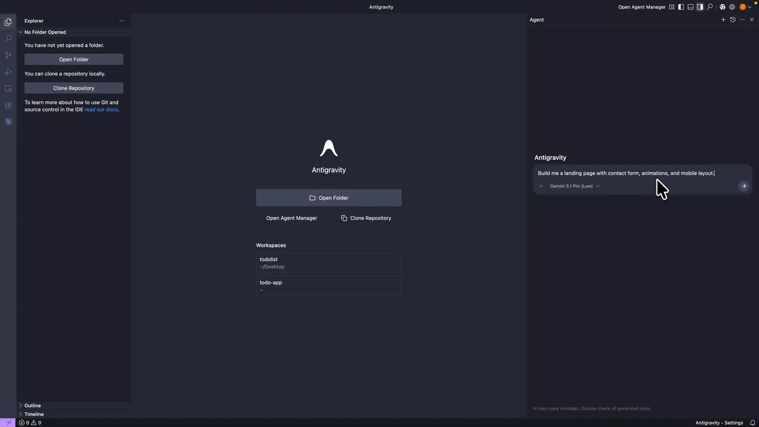Open the Extensions view
Viewport: 759px width, 427px height.
click(8, 105)
